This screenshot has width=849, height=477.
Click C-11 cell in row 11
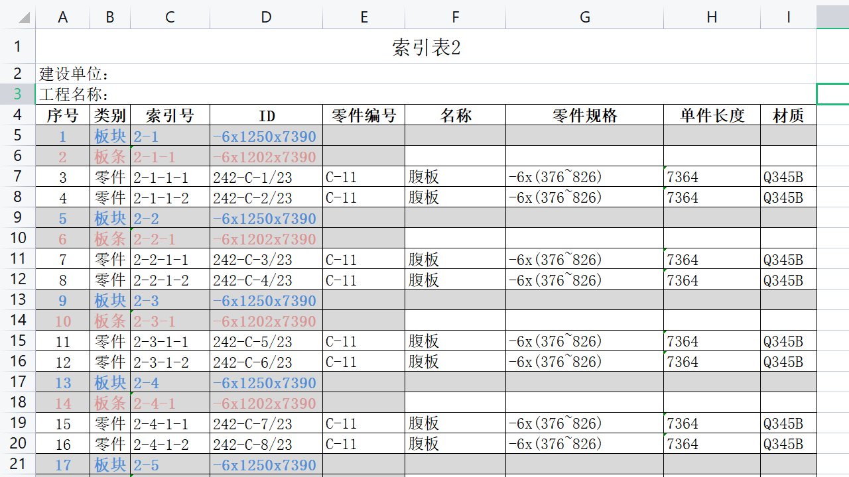364,259
